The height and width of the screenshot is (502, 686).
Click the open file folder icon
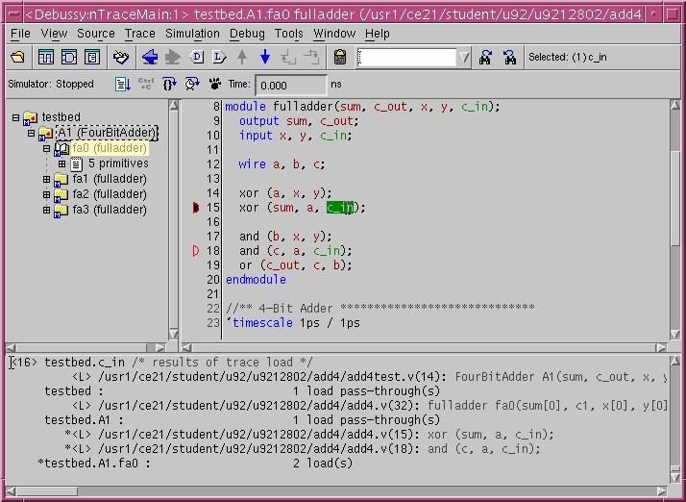(x=17, y=58)
